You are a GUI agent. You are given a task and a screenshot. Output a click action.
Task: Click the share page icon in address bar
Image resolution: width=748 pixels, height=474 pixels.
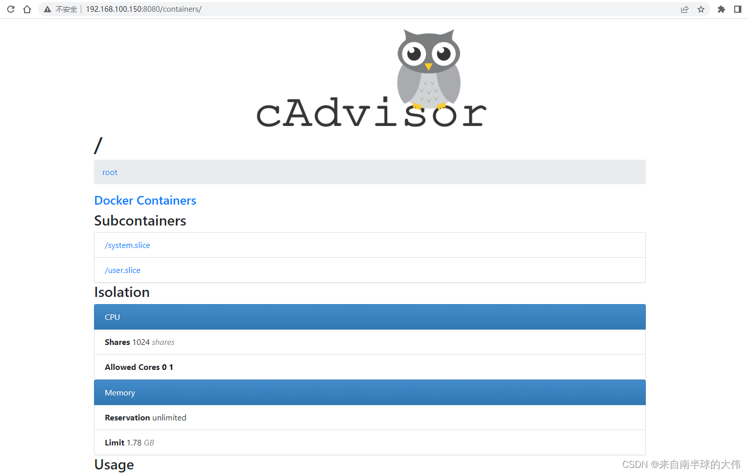[685, 9]
